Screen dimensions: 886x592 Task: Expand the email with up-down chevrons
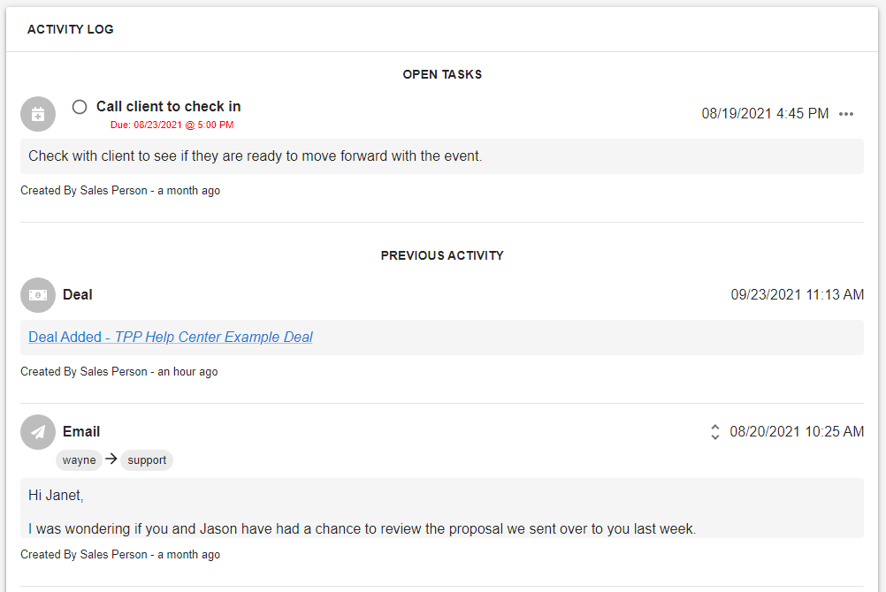click(x=714, y=432)
